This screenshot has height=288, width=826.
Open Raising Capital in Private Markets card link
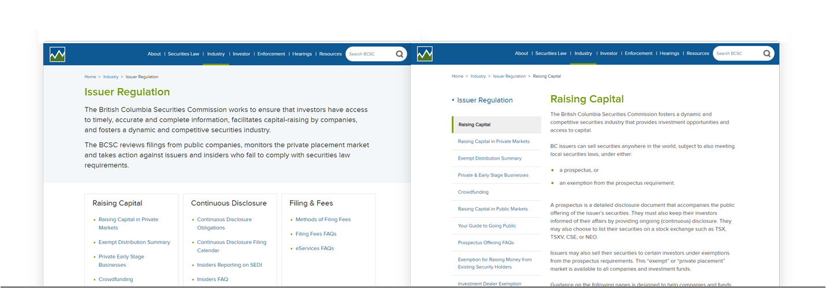point(128,223)
